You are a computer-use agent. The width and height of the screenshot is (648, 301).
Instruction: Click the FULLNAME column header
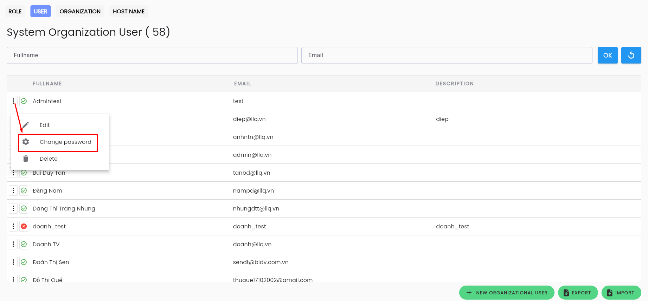[x=47, y=83]
